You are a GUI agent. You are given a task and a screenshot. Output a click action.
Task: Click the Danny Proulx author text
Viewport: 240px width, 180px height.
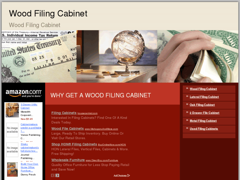click(28, 175)
